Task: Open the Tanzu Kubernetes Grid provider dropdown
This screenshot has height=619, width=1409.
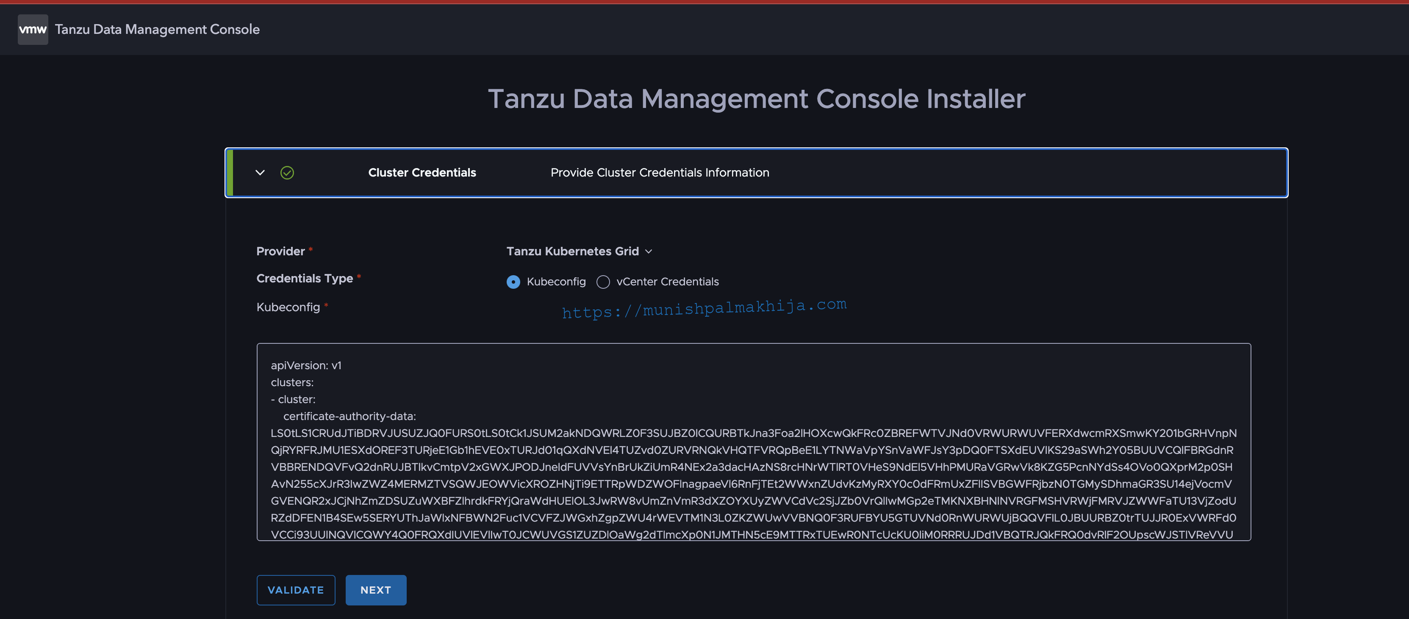Action: [579, 251]
